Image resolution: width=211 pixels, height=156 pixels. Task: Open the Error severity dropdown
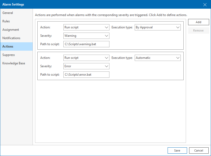[86, 66]
